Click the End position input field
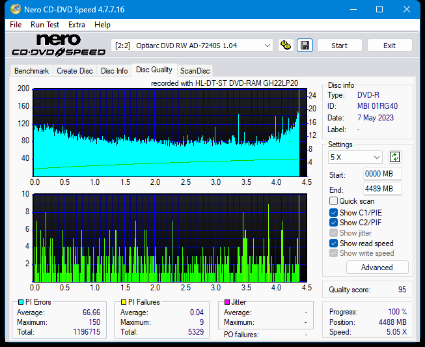The image size is (425, 347). click(382, 189)
